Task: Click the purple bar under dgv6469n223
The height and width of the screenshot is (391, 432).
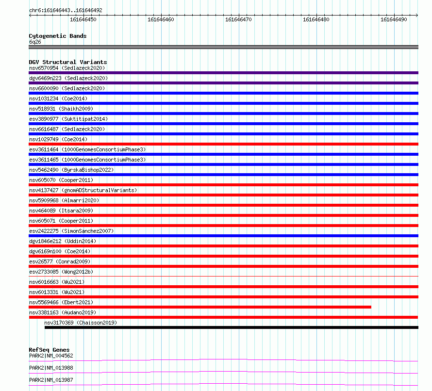Action: [x=223, y=83]
